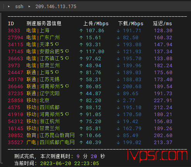Click the 延迟/ms column header
Screen dimensions: 191x167
[x=162, y=24]
